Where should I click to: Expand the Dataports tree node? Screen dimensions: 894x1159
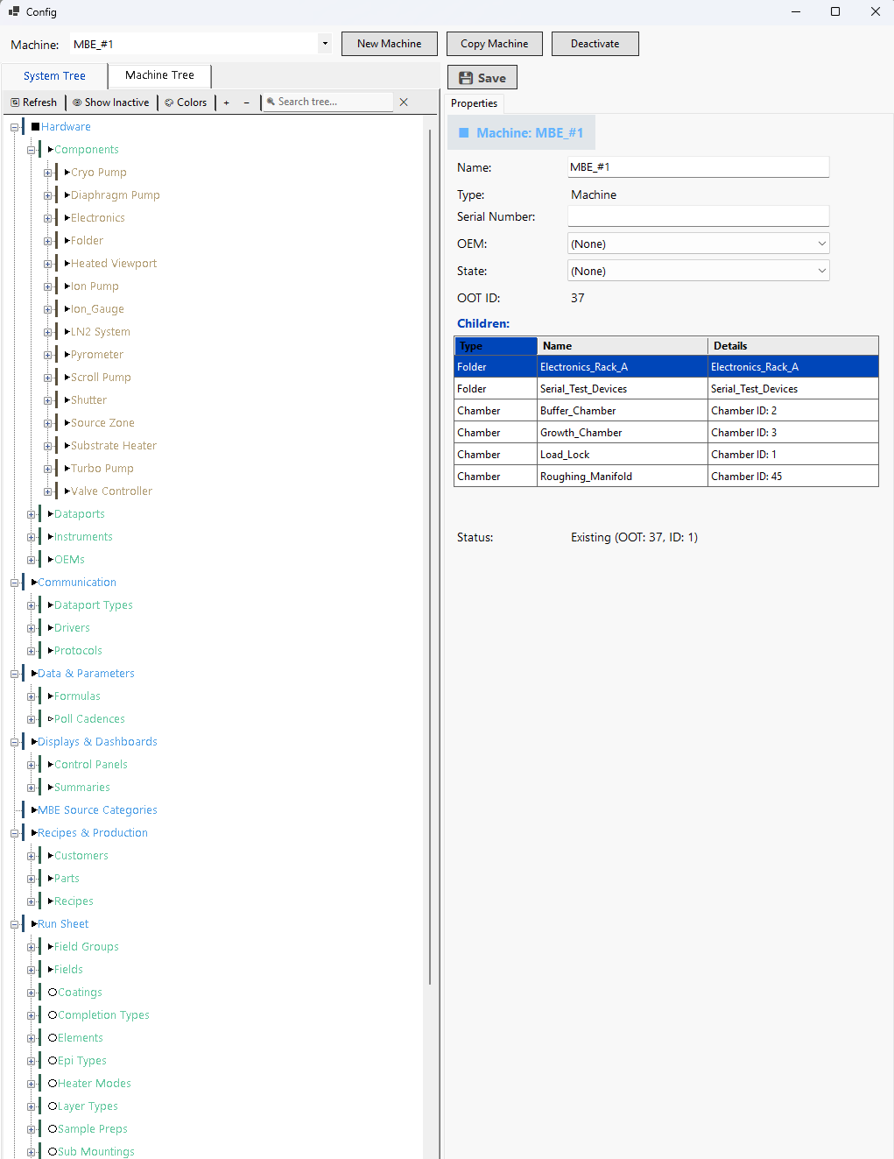(32, 514)
